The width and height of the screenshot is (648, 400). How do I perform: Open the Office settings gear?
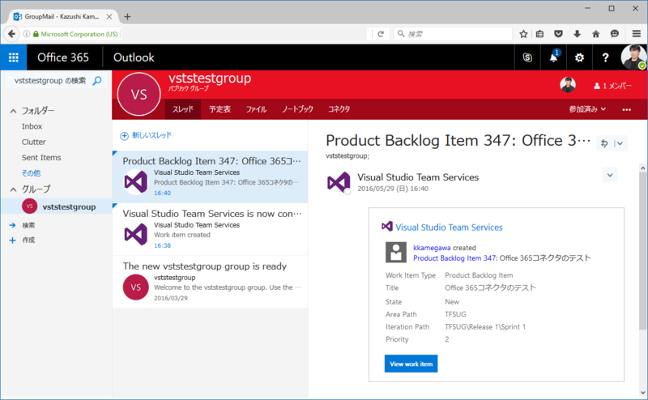579,57
